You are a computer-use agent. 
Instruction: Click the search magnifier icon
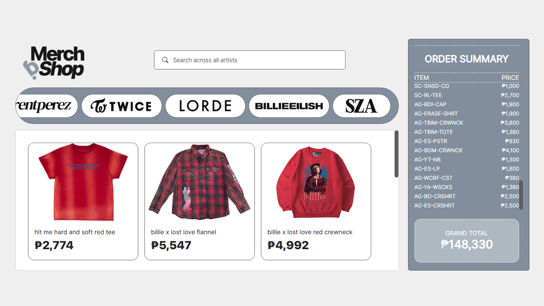click(x=165, y=60)
